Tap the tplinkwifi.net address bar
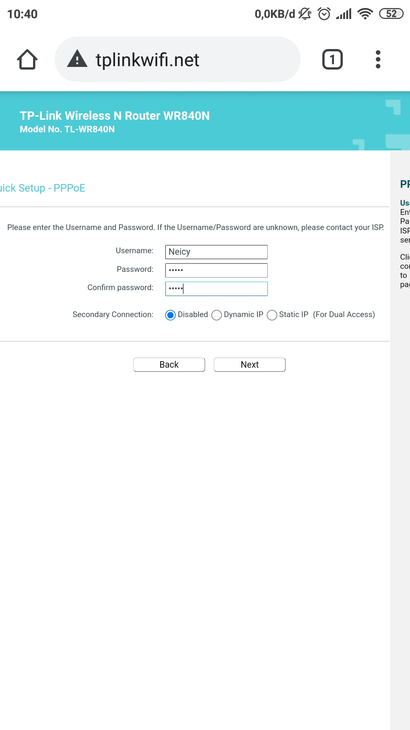Image resolution: width=410 pixels, height=730 pixels. 178,59
